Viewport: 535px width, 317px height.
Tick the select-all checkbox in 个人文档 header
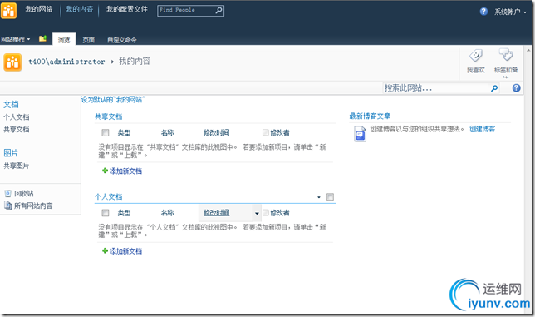pos(105,213)
